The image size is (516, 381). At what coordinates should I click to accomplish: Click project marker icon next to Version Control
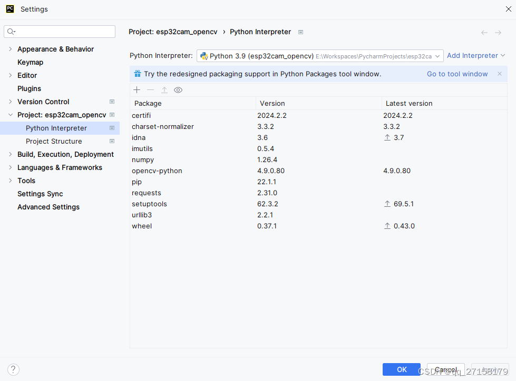point(112,102)
